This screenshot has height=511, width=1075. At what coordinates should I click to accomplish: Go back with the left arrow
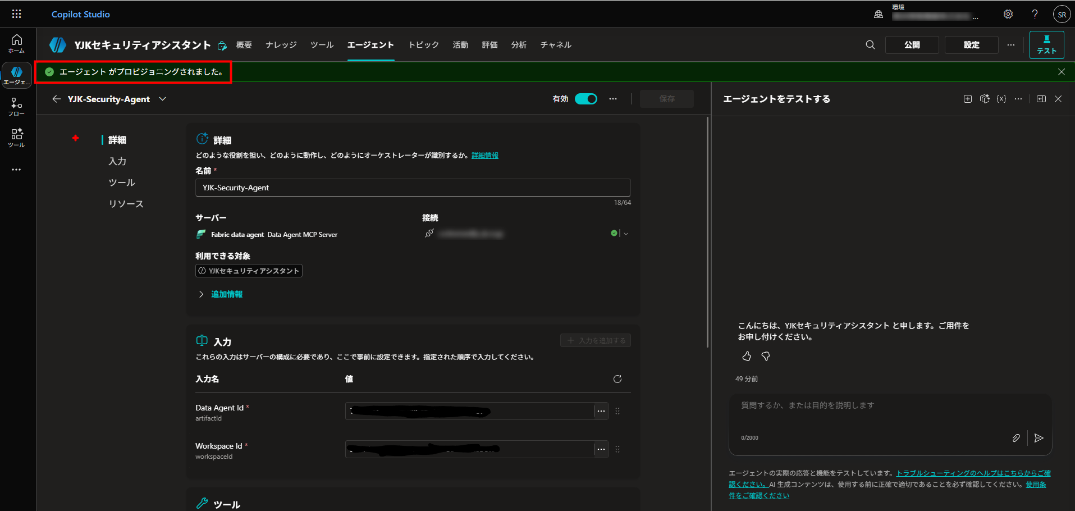click(x=56, y=99)
